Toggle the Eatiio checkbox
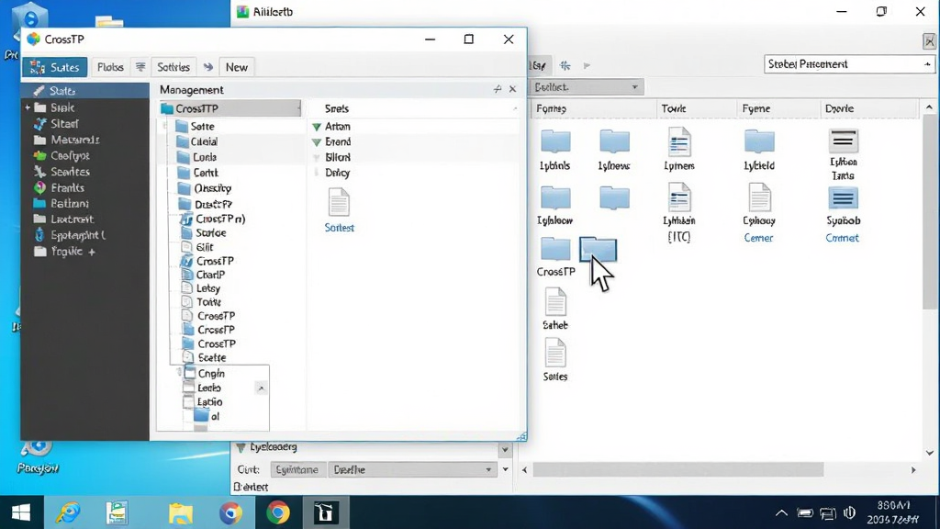 tap(188, 402)
